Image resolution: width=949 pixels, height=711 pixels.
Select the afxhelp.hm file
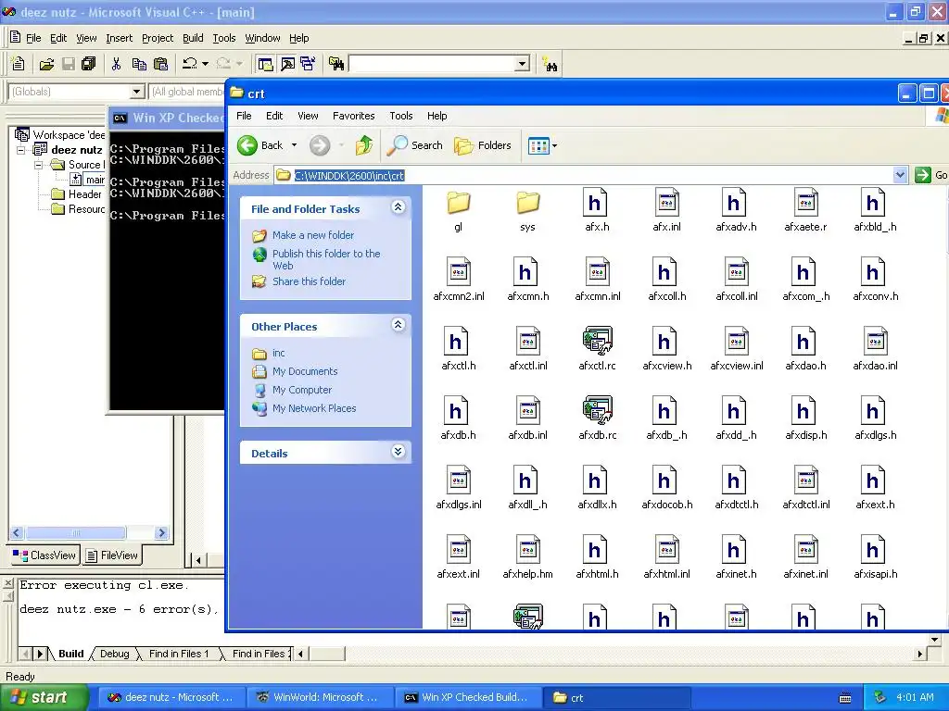(x=527, y=557)
